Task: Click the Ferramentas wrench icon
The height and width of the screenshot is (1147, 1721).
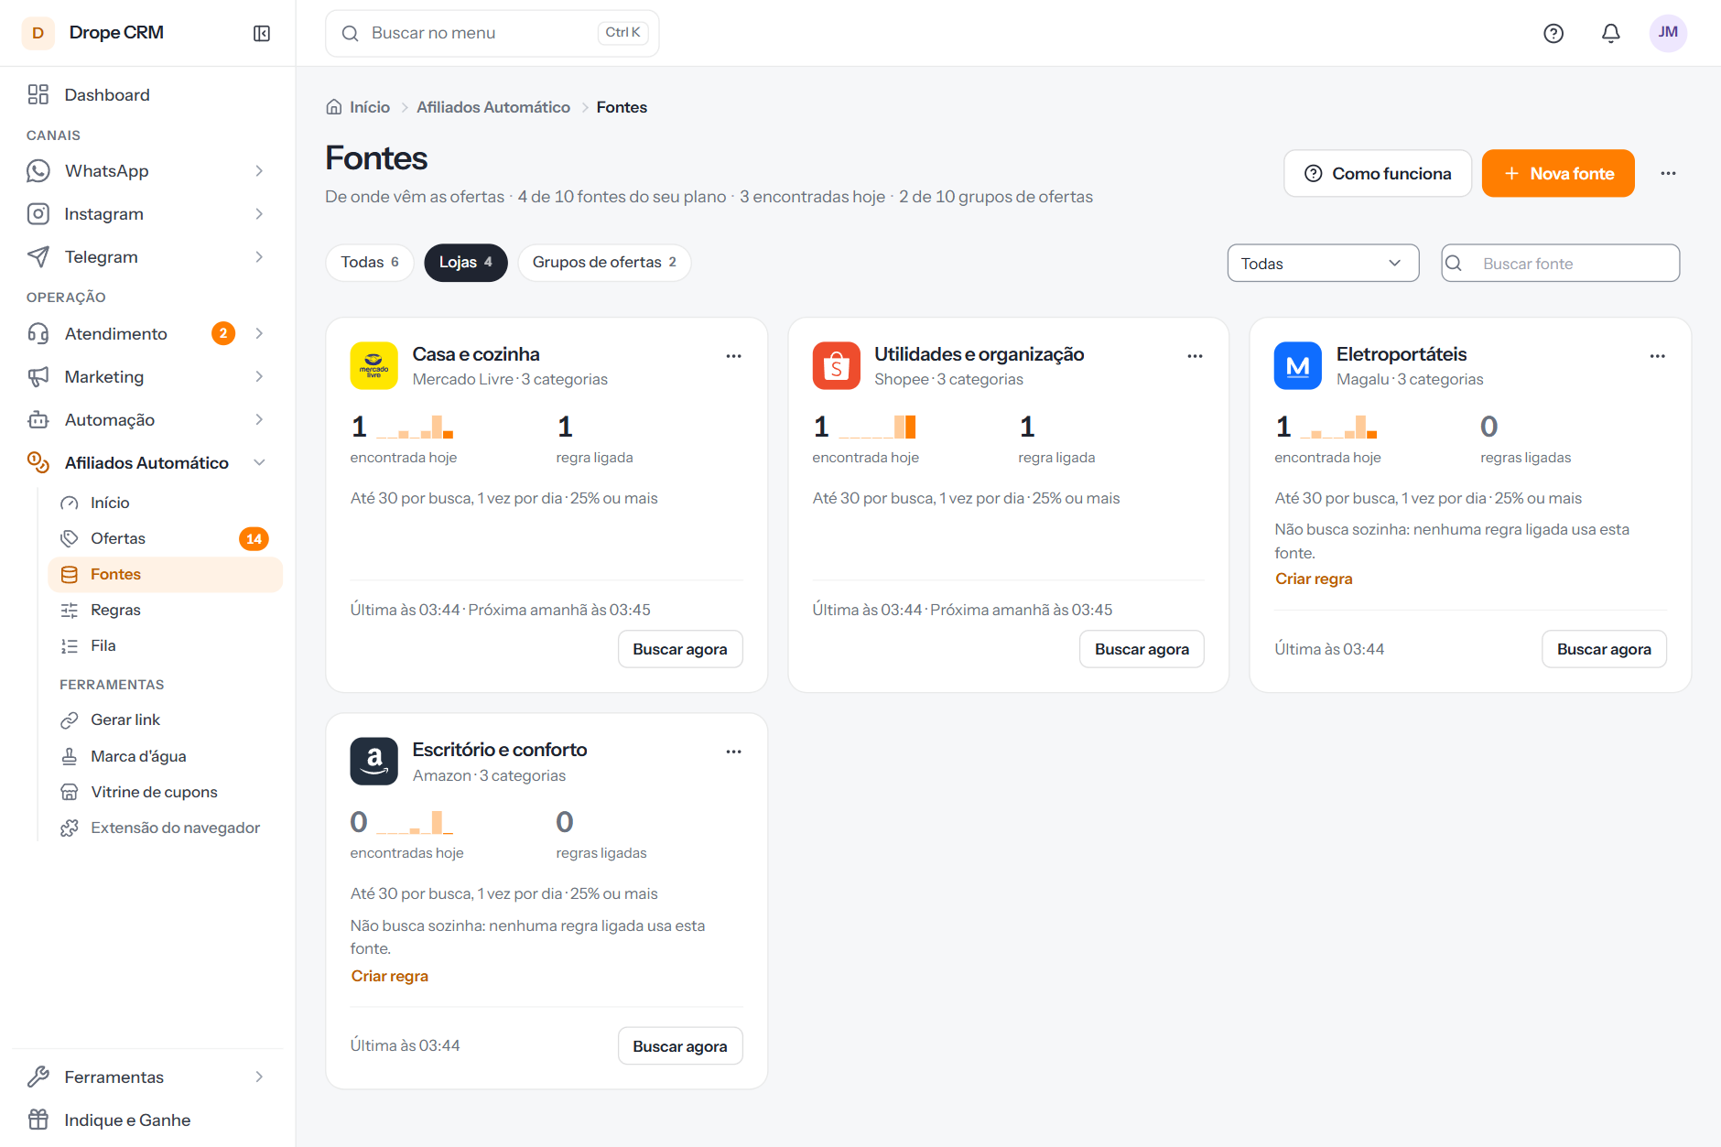Action: pyautogui.click(x=38, y=1077)
